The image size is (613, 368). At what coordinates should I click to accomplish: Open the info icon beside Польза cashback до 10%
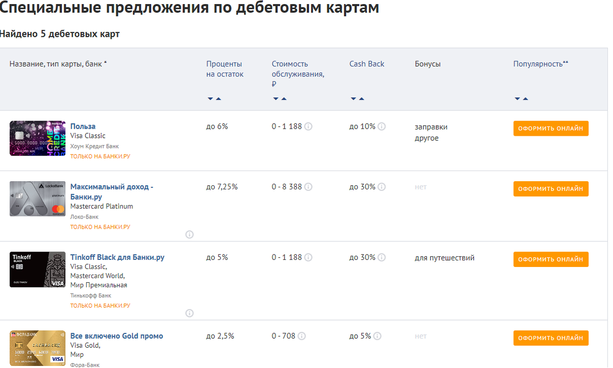coord(382,126)
